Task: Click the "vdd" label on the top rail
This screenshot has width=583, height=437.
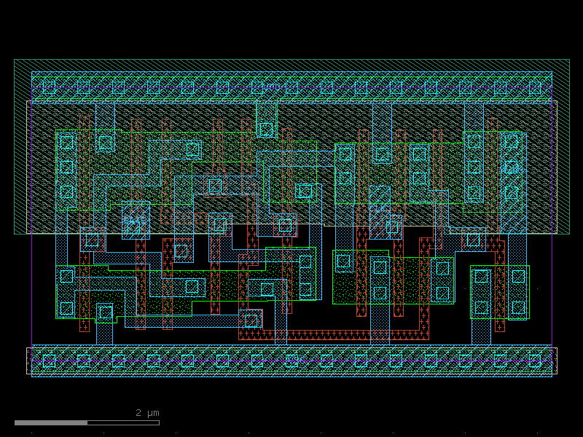Action: pyautogui.click(x=272, y=86)
